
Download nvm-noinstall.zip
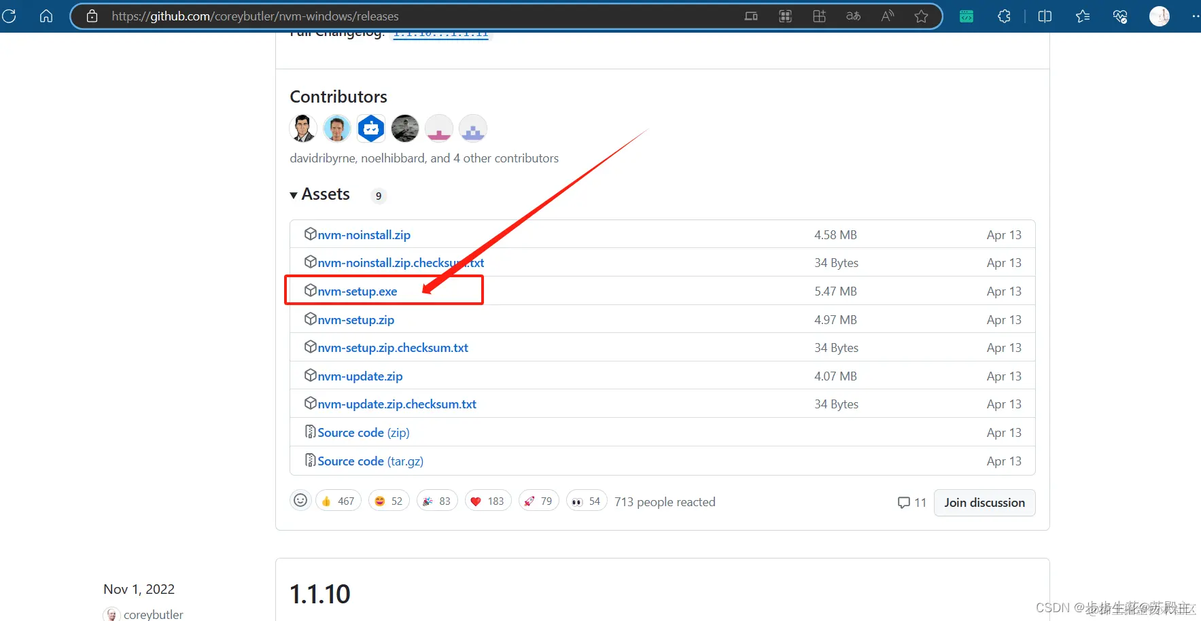pyautogui.click(x=364, y=234)
